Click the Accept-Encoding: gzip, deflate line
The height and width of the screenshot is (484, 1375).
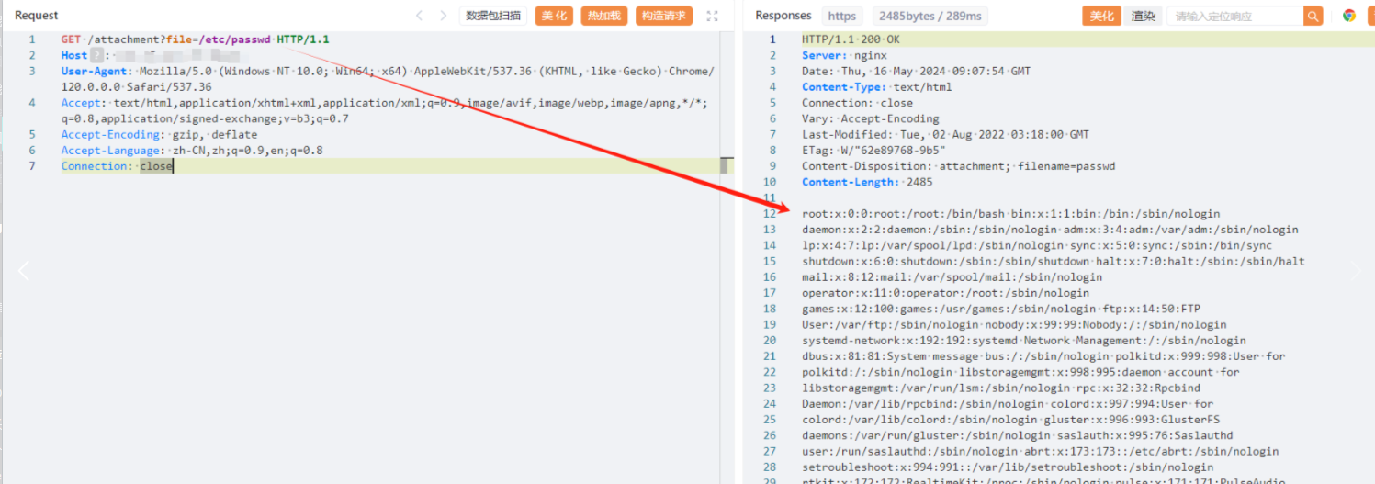click(159, 134)
